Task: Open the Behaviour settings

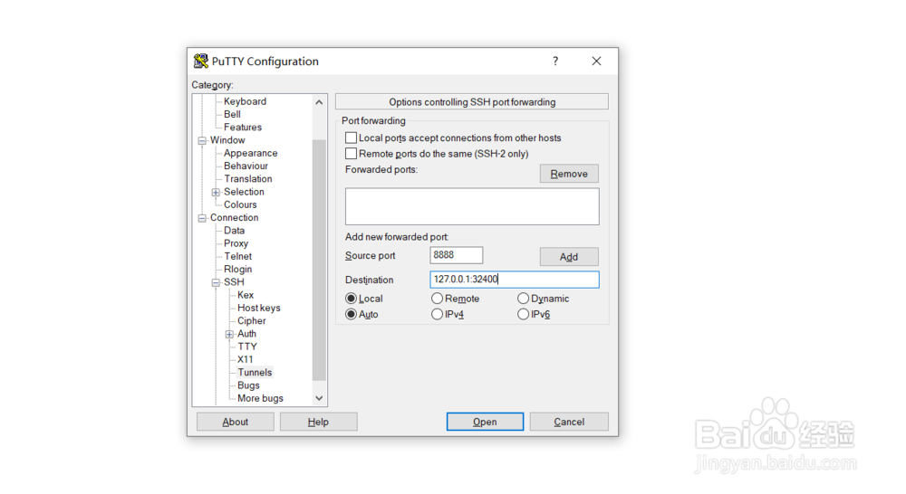Action: point(246,166)
